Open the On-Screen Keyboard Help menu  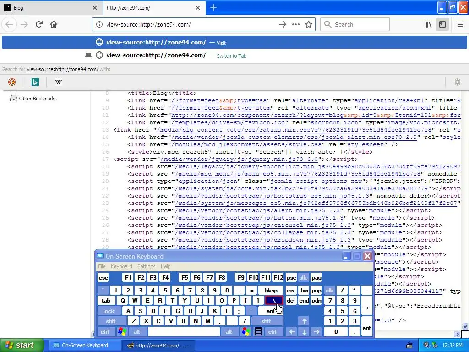click(165, 266)
